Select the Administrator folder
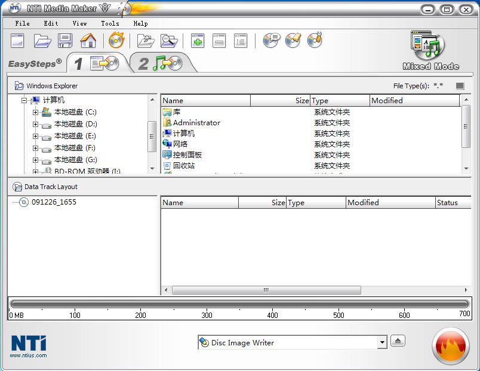The width and height of the screenshot is (480, 371). [x=196, y=123]
